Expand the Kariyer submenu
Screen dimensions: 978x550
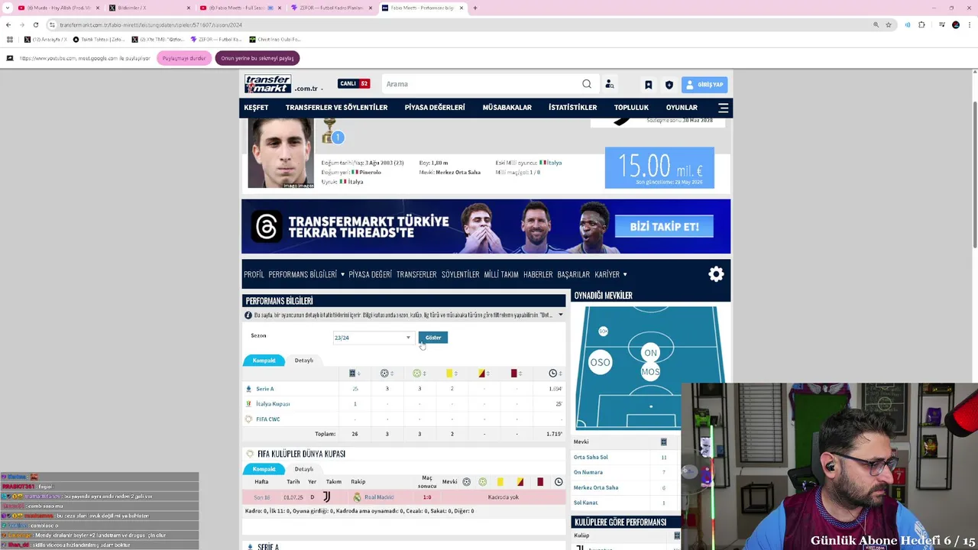point(625,275)
